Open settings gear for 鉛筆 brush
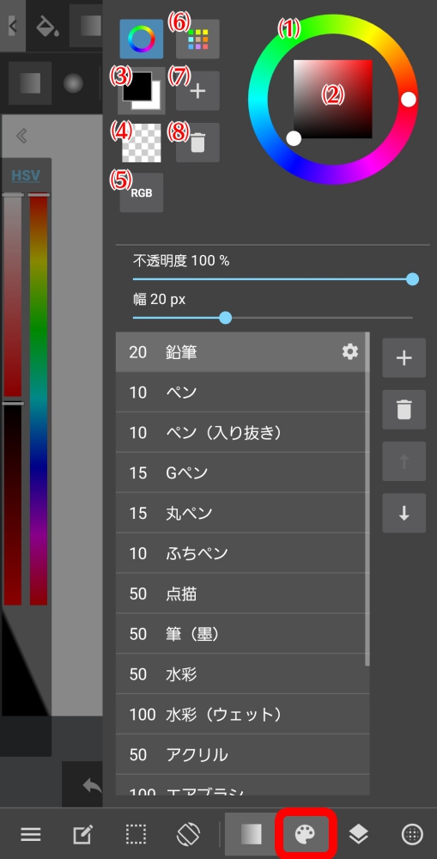Image resolution: width=437 pixels, height=859 pixels. 350,351
